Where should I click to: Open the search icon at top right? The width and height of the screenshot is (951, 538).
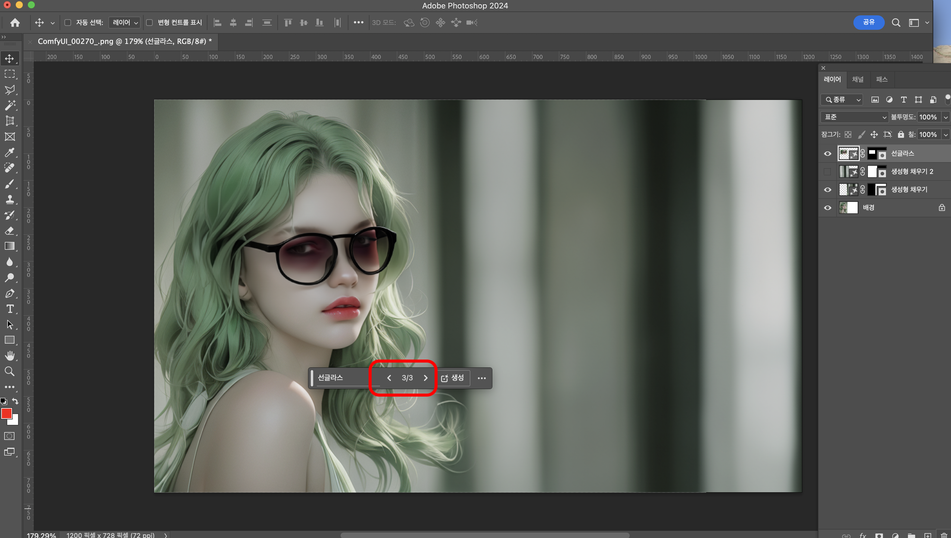click(896, 23)
